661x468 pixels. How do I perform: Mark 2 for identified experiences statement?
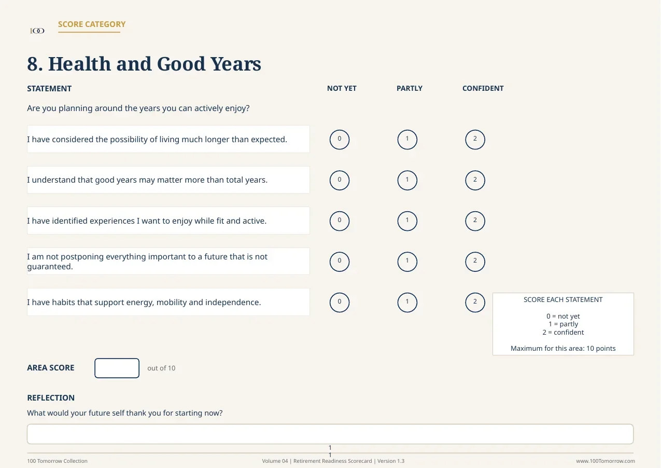pos(475,221)
